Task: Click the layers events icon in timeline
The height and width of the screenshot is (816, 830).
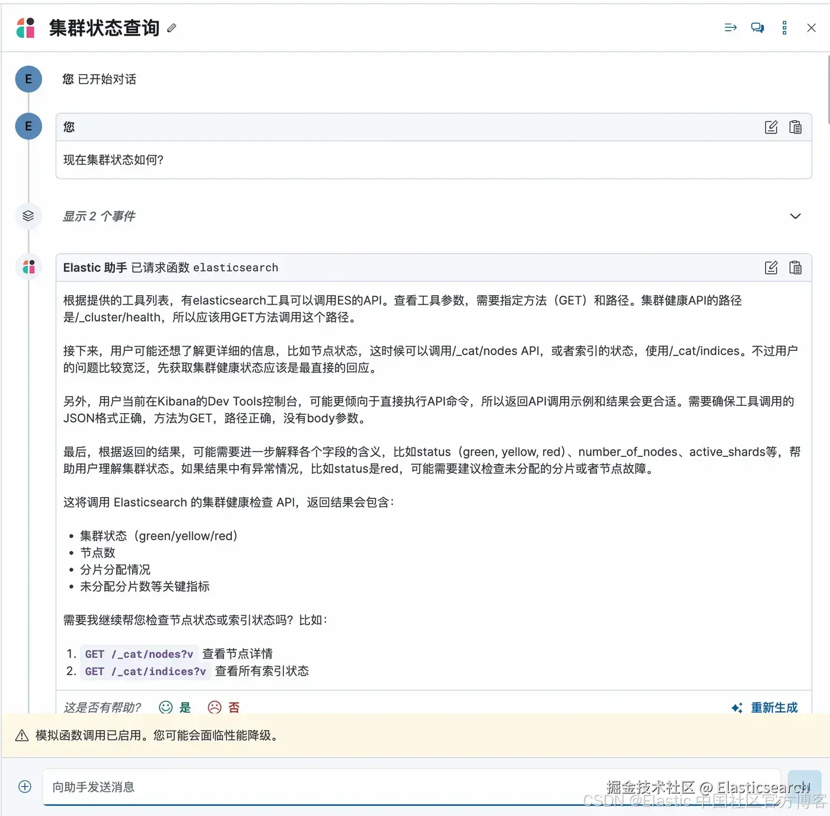Action: 28,216
